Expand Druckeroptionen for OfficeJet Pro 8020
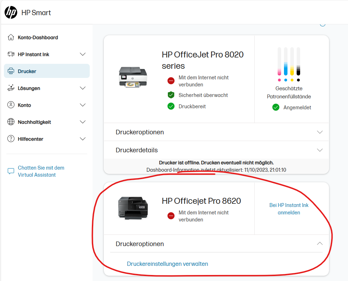The width and height of the screenshot is (348, 281). [319, 132]
